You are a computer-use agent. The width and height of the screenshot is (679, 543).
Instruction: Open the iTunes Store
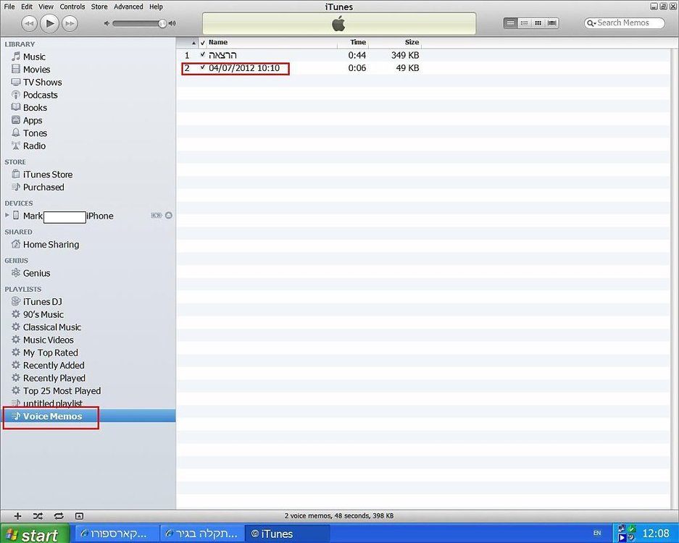tap(48, 174)
